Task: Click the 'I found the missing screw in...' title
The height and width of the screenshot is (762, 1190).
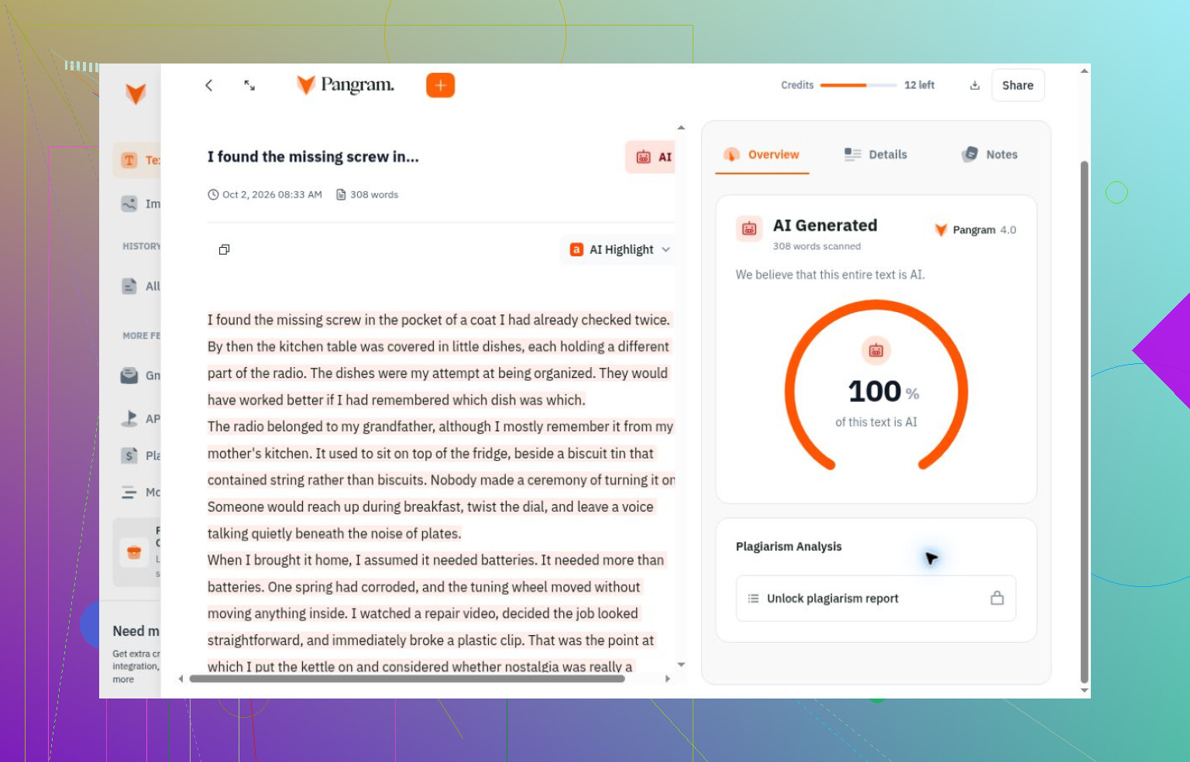Action: 313,156
